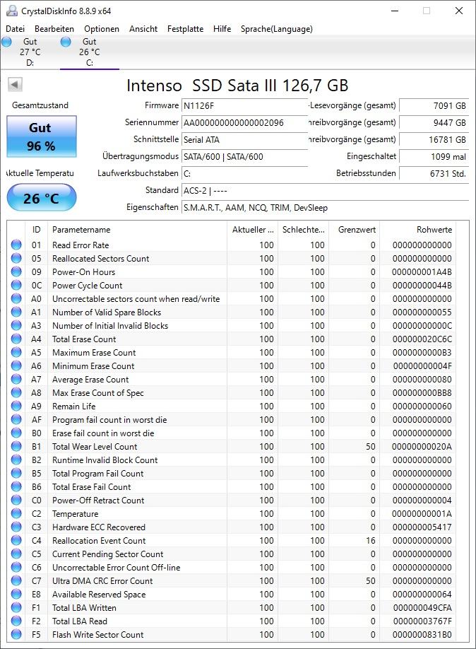Click the 16781 GB value field
The image size is (476, 649).
[x=434, y=139]
